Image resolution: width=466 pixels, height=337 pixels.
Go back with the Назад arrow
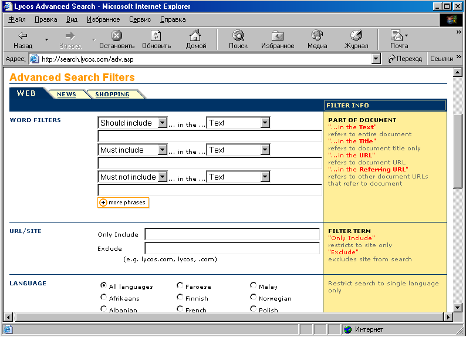point(23,36)
